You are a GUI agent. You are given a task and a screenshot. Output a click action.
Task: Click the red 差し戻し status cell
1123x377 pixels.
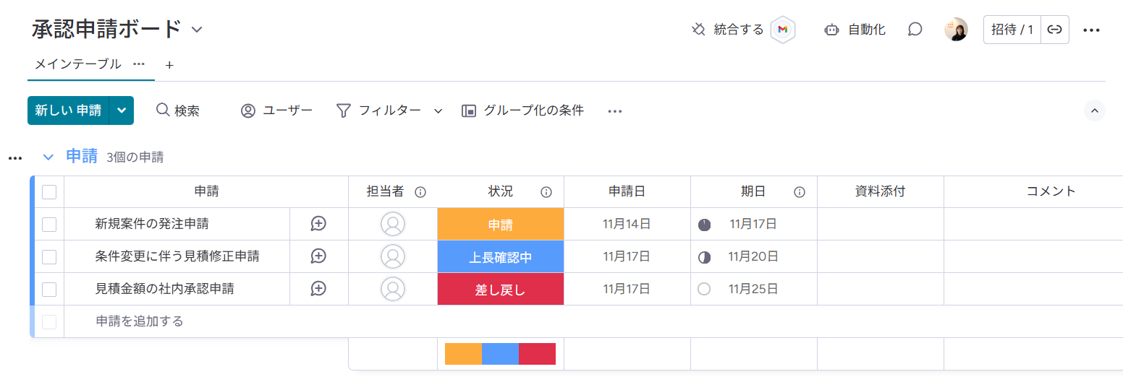[x=500, y=289]
